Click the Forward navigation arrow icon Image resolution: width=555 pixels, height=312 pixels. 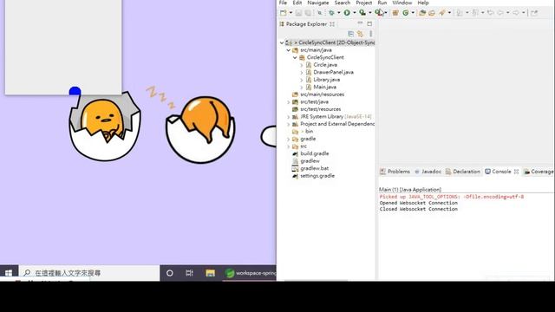tap(516, 13)
